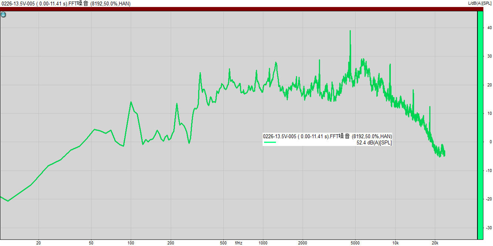Click the 50 tick label on the frequency axis
This screenshot has height=246, width=493.
click(x=91, y=243)
